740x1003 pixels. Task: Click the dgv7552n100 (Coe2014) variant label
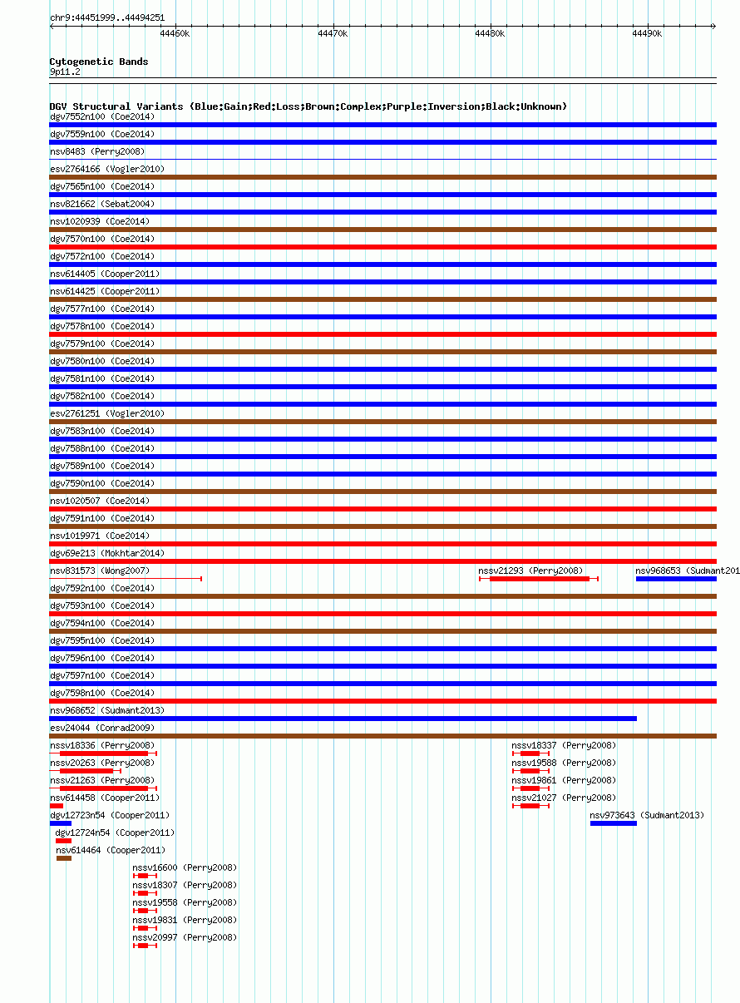tap(102, 116)
